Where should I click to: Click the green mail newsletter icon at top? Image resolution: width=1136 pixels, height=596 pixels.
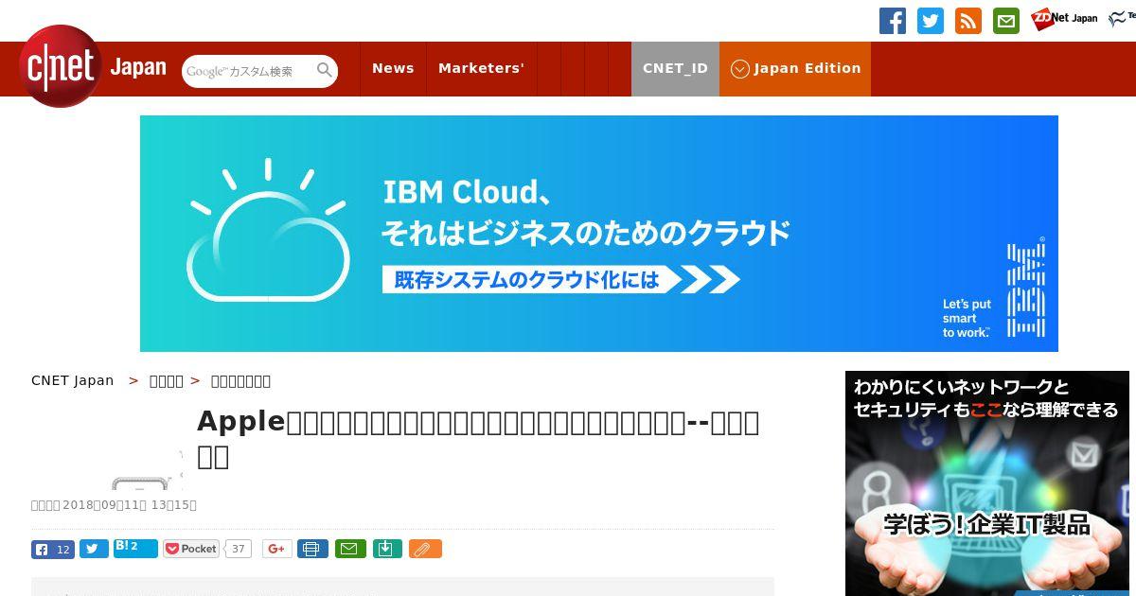pyautogui.click(x=1006, y=21)
